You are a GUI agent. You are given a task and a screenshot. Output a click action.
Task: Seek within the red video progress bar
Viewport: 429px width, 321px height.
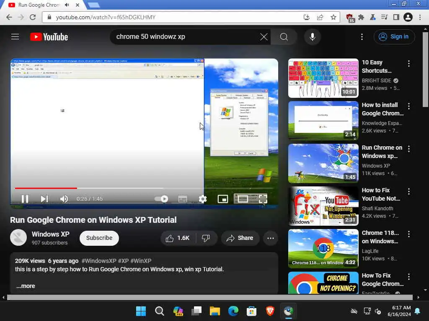(46, 188)
